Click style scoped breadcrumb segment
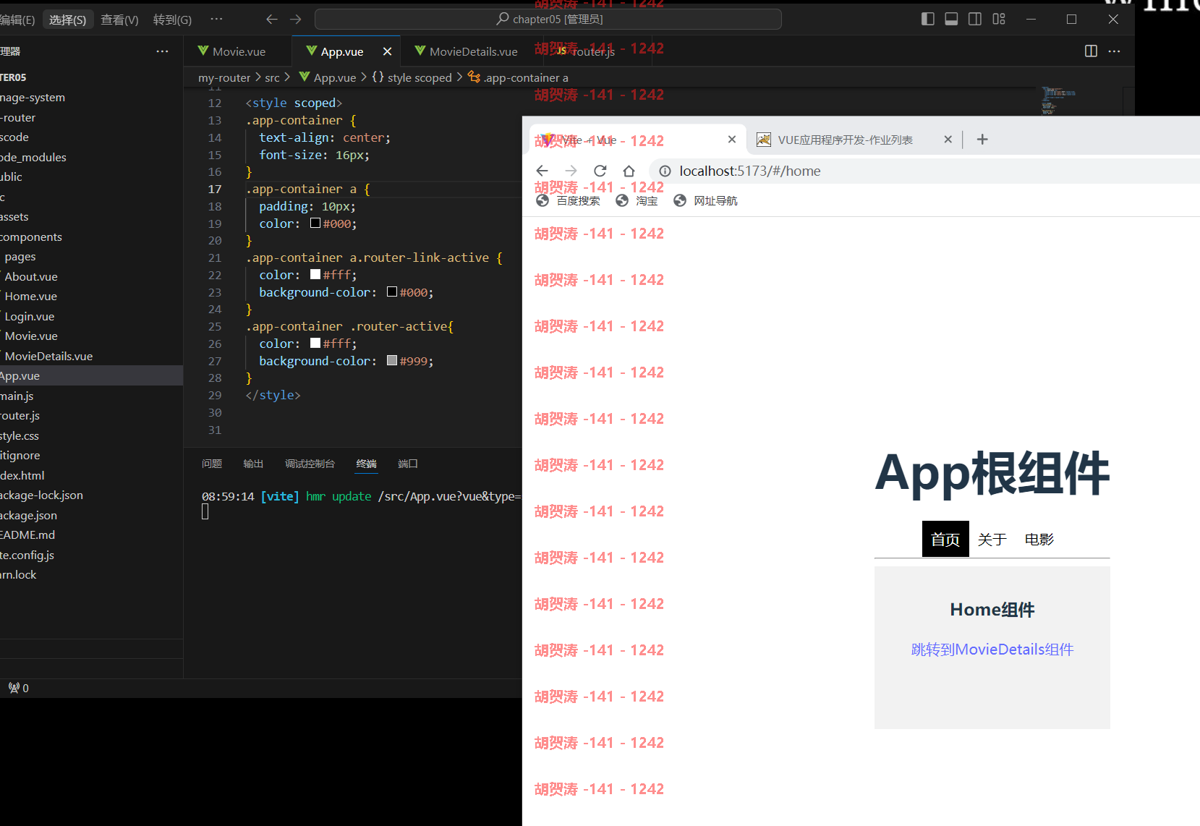This screenshot has width=1200, height=826. click(412, 77)
